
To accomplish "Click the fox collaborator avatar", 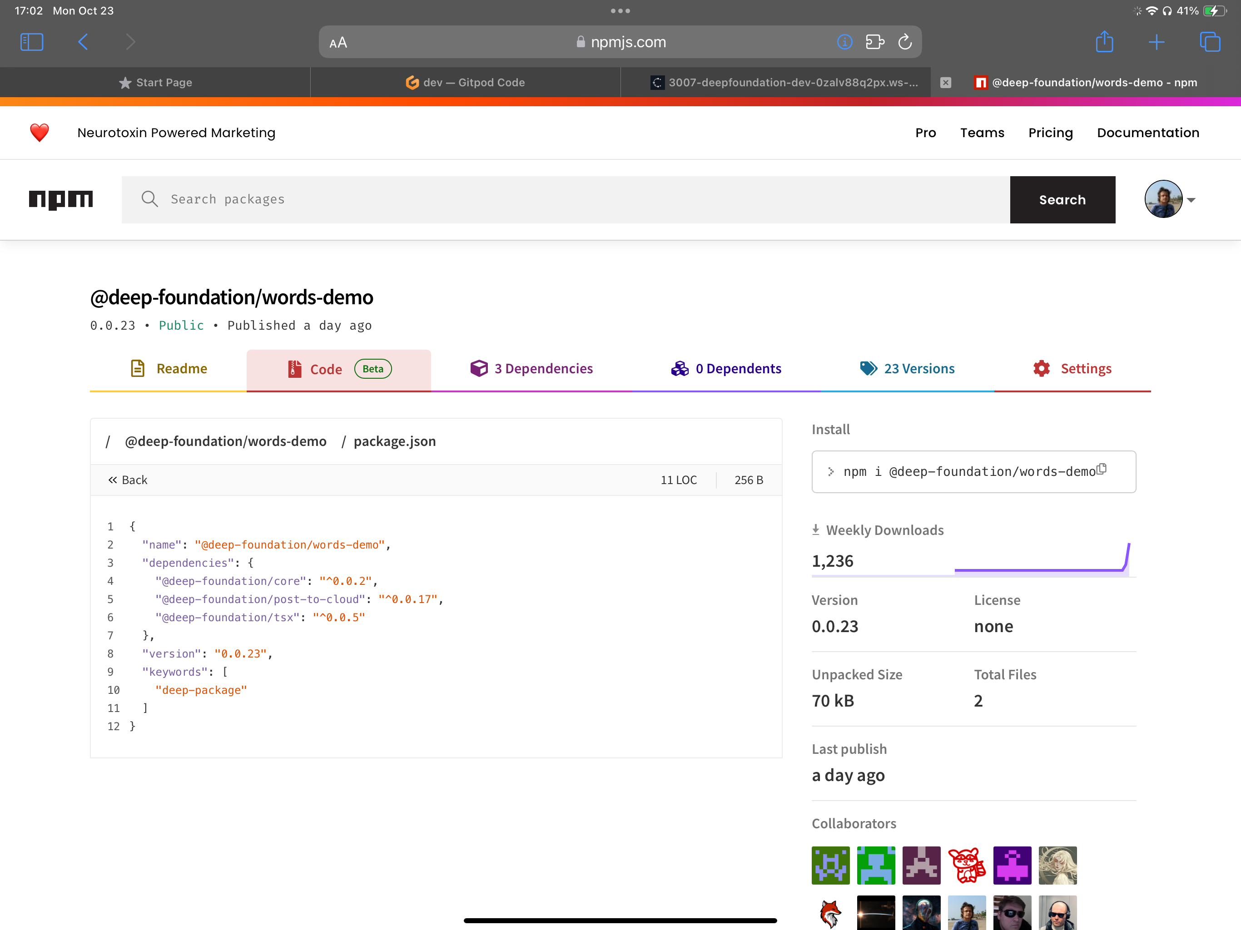I will (x=830, y=913).
